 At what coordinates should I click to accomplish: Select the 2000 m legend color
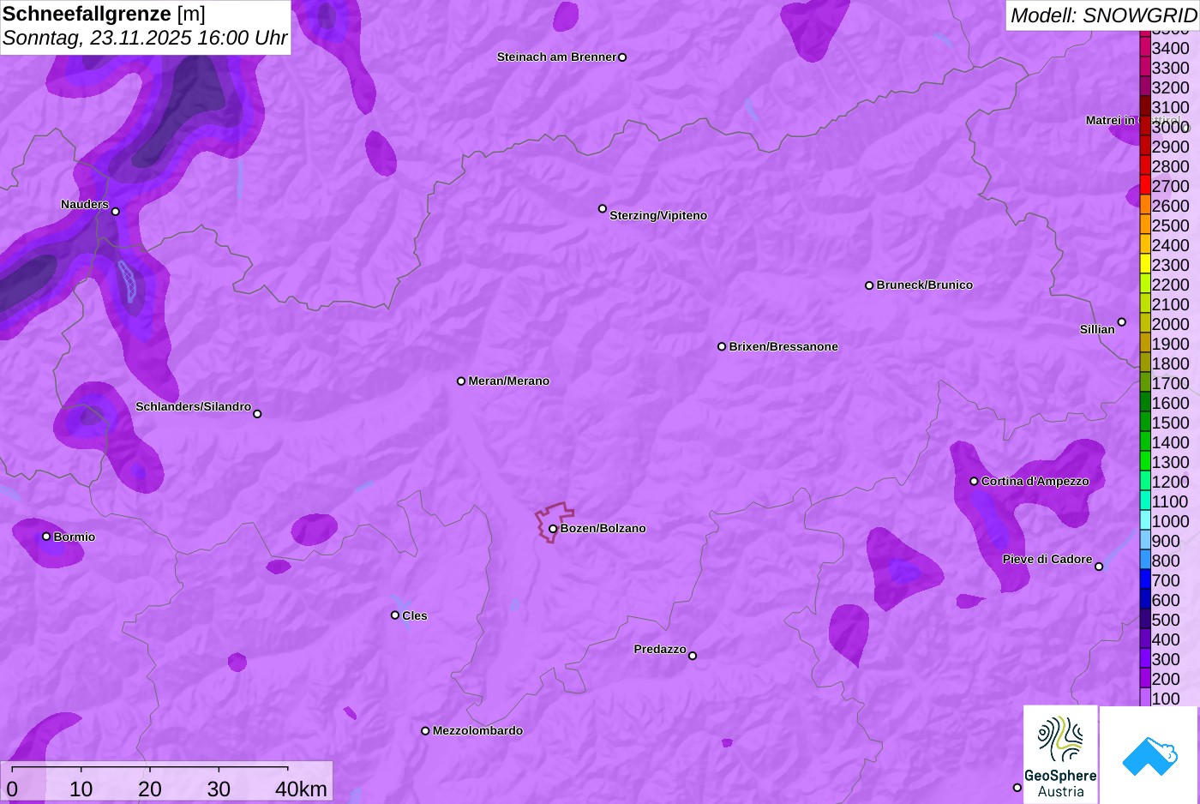[x=1145, y=322]
